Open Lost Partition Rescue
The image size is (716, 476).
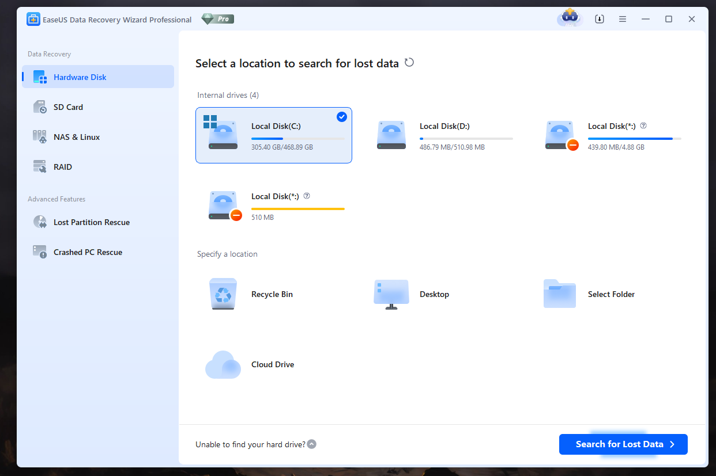coord(98,222)
